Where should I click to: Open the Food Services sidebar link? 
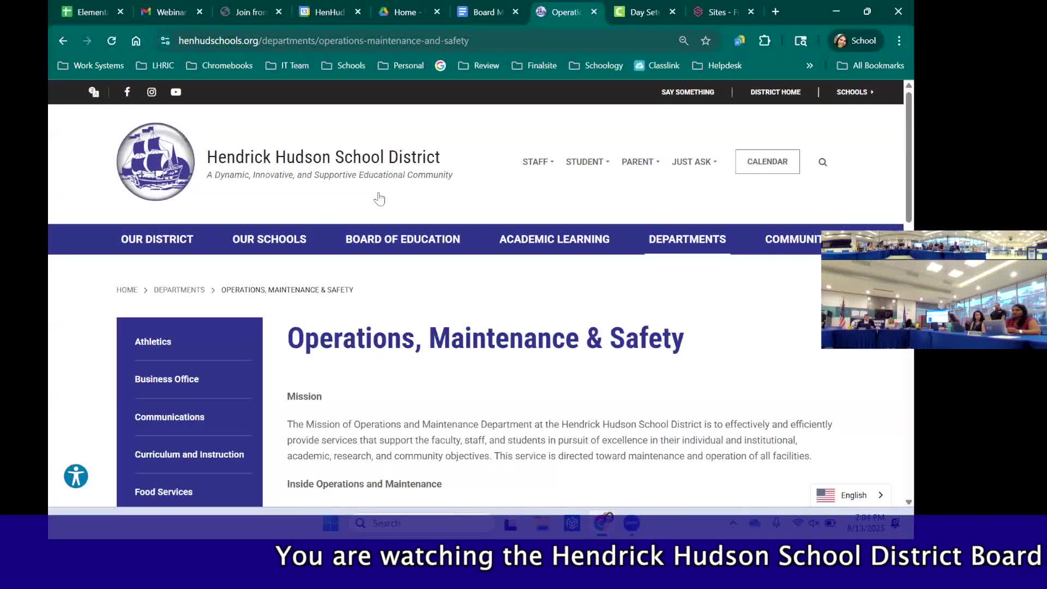pos(163,491)
